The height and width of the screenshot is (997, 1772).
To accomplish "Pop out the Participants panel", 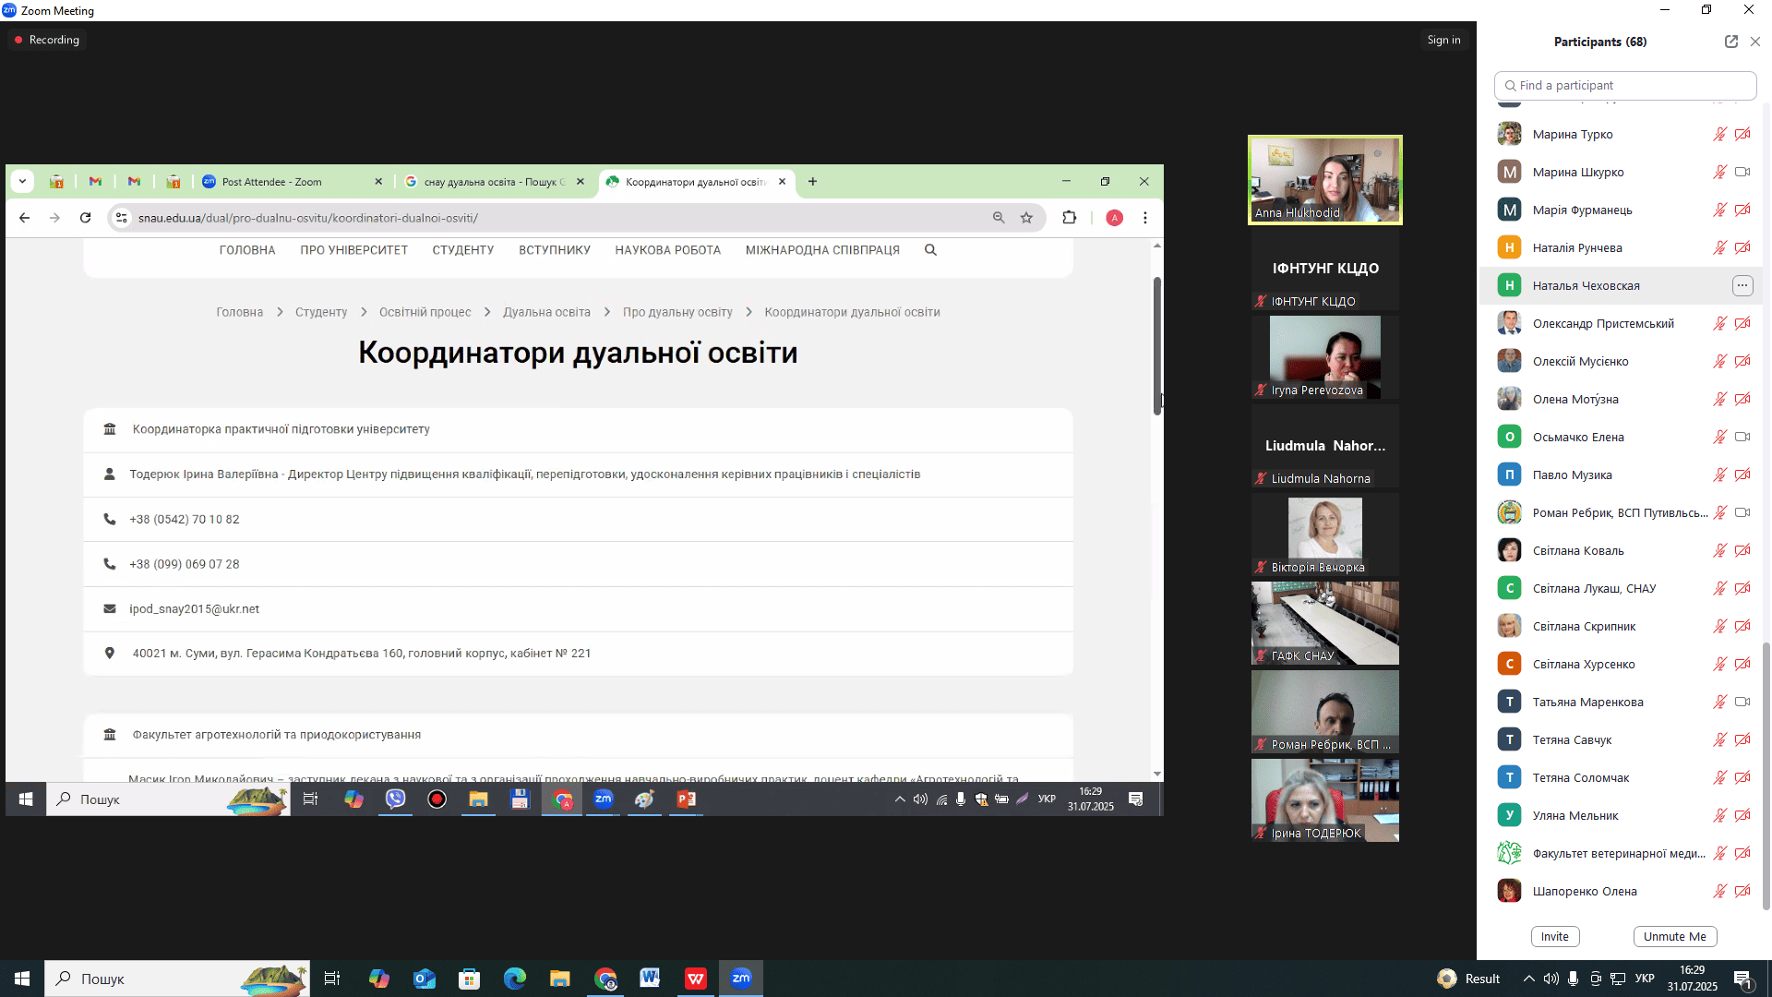I will point(1731,42).
